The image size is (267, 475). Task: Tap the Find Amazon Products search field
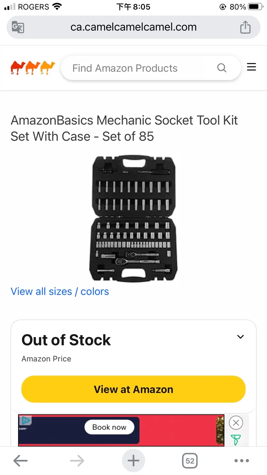coord(132,68)
